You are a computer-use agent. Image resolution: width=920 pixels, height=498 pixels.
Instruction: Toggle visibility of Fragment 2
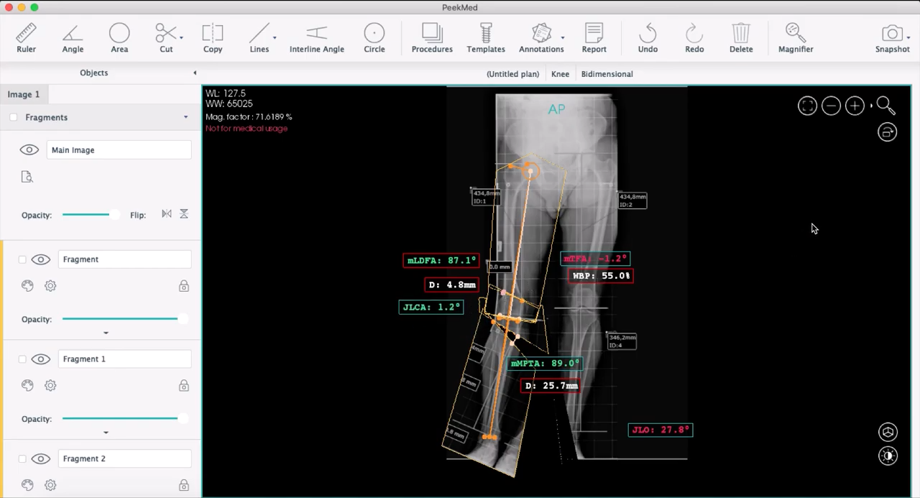tap(40, 459)
